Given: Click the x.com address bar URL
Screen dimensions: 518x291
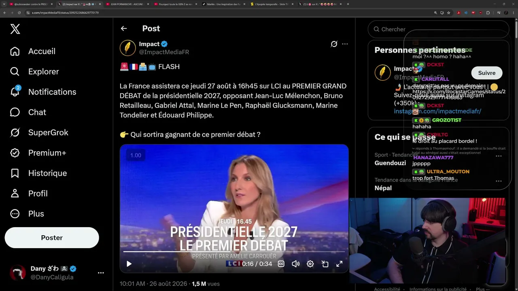Looking at the screenshot, I should point(65,13).
